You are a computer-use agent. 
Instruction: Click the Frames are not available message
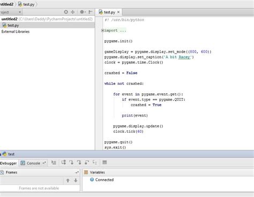click(x=39, y=188)
